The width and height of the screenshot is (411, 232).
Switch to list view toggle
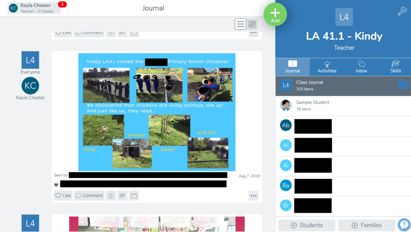tap(240, 24)
